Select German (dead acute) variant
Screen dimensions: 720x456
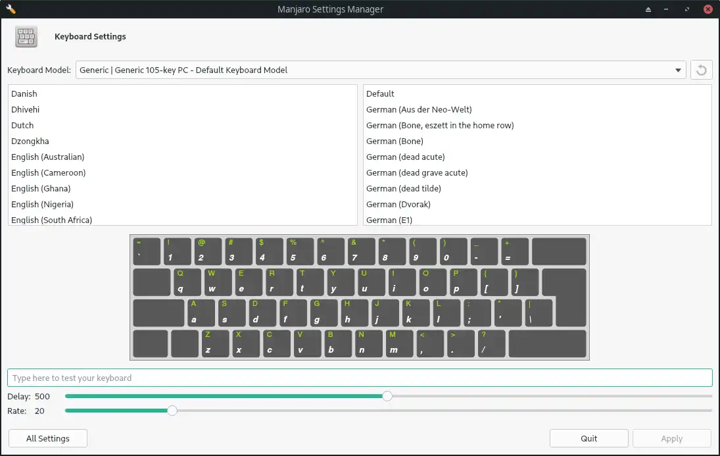point(537,157)
